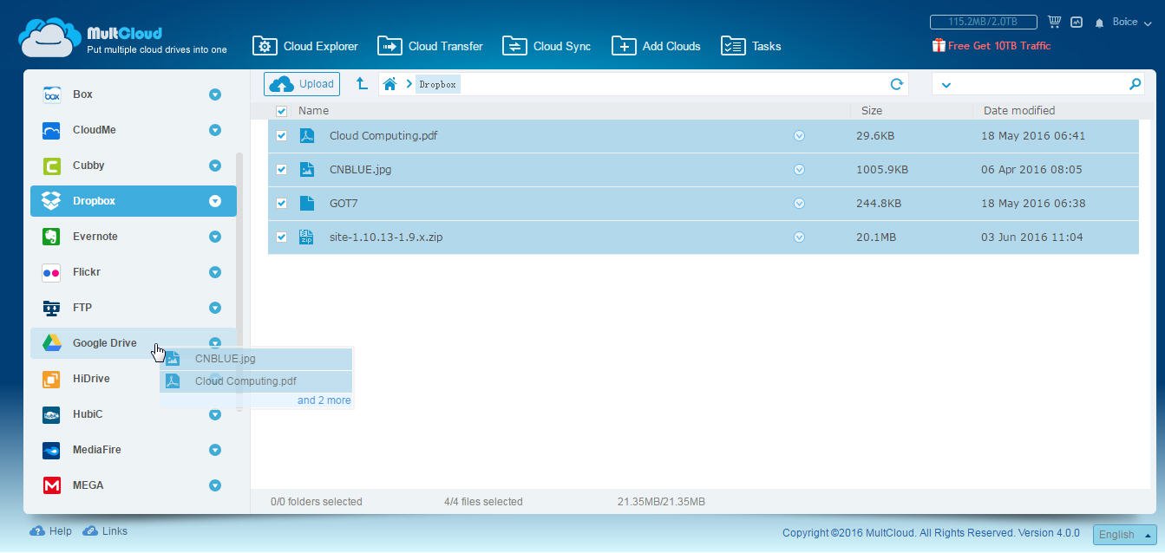Open the Cloud Transfer tab

(x=430, y=46)
